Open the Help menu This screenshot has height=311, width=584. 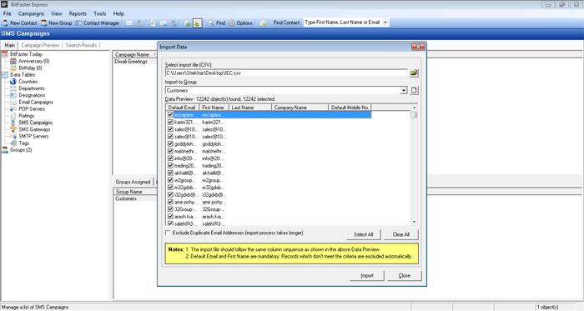(x=118, y=13)
